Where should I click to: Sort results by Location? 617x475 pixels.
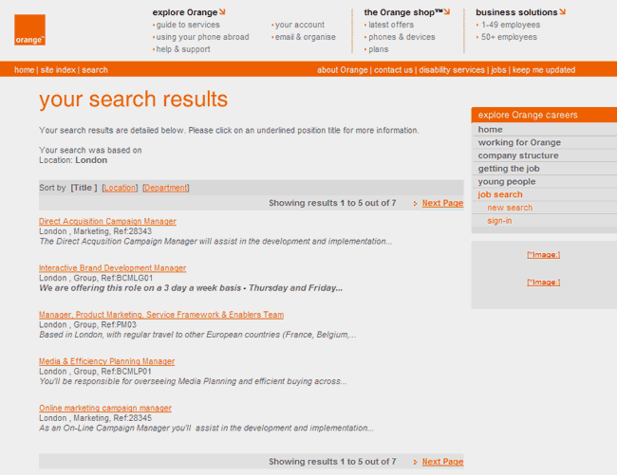pos(120,188)
